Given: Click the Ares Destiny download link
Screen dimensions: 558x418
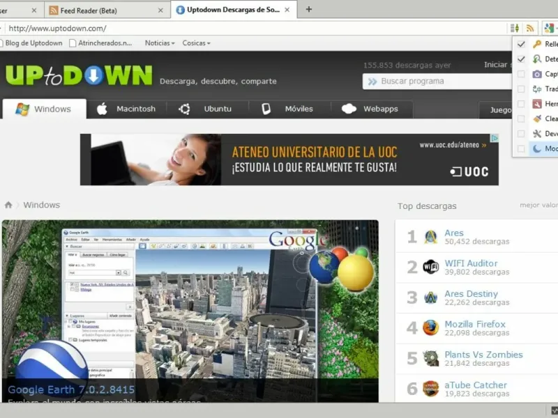Looking at the screenshot, I should coord(471,294).
